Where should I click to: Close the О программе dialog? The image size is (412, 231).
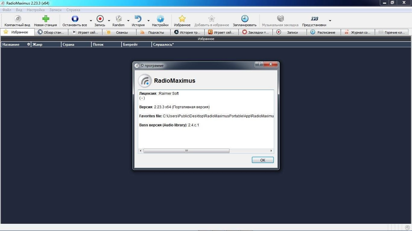[x=271, y=64]
